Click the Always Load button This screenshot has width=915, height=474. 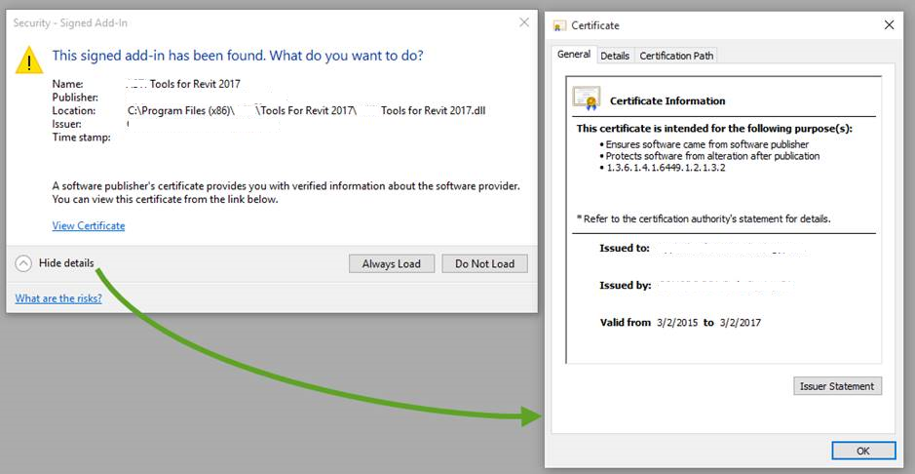point(392,264)
